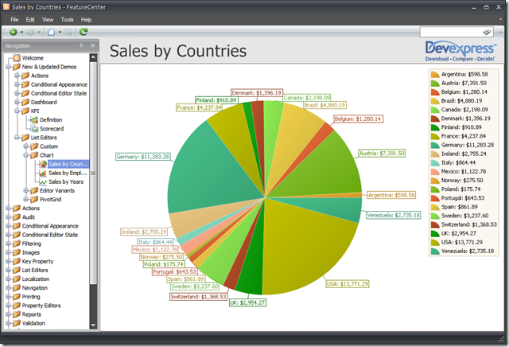Select the Key Property tree item
This screenshot has width=509, height=347.
[37, 261]
